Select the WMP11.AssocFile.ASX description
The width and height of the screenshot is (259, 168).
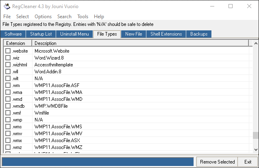point(57,140)
